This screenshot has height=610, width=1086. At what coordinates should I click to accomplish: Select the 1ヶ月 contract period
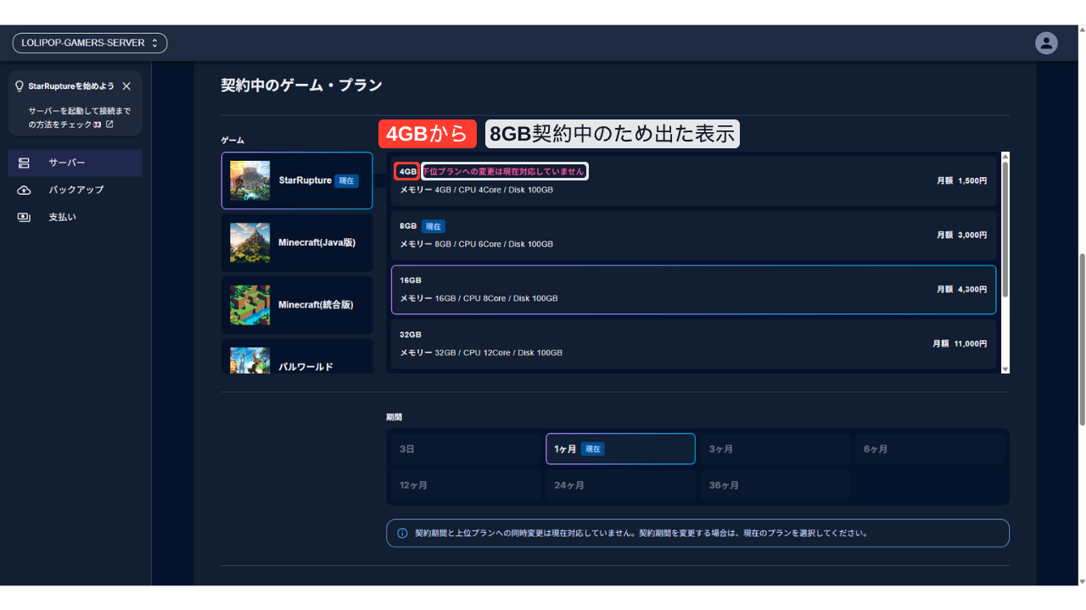pyautogui.click(x=620, y=449)
